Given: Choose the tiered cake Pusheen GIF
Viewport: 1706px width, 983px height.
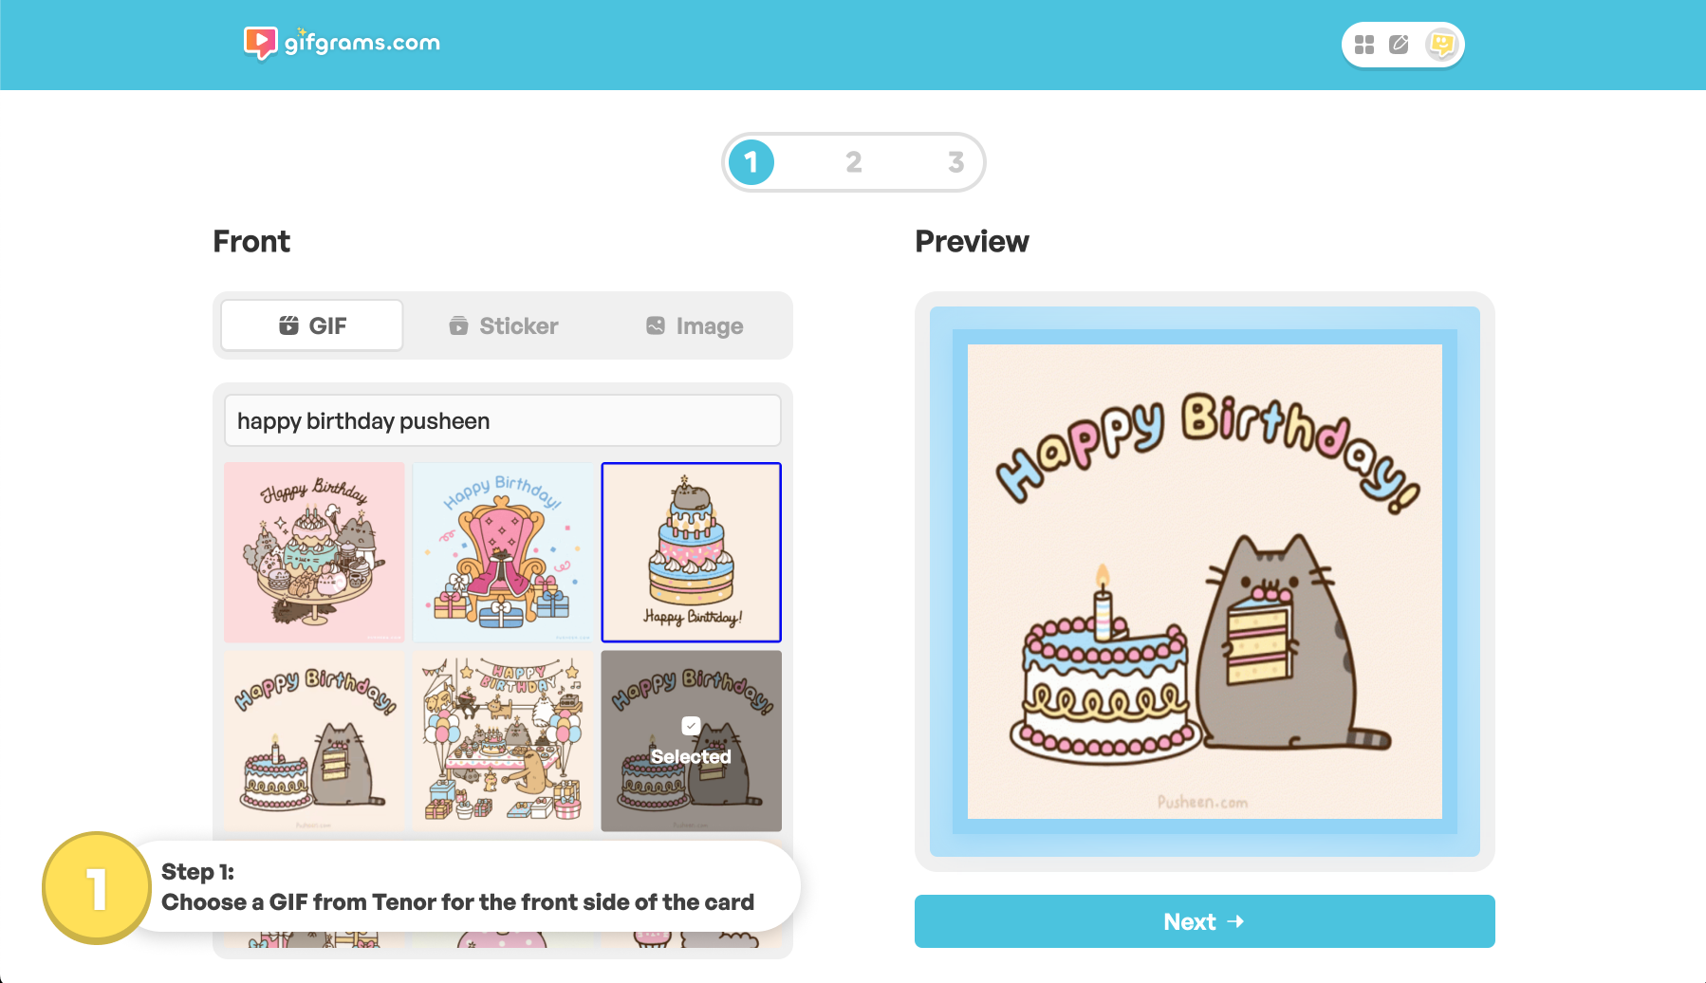Looking at the screenshot, I should pyautogui.click(x=692, y=552).
